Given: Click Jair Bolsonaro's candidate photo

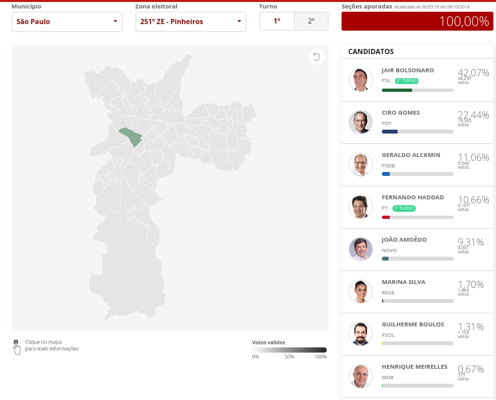Looking at the screenshot, I should coord(360,80).
